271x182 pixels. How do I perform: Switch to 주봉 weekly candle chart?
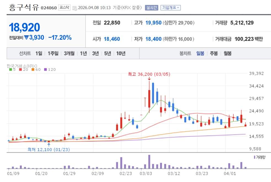click(214, 53)
